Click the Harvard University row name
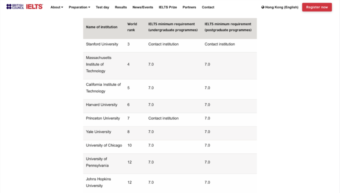The image size is (340, 193). [101, 105]
